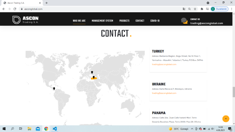Click header email trading@asconglobal.com

207,23
